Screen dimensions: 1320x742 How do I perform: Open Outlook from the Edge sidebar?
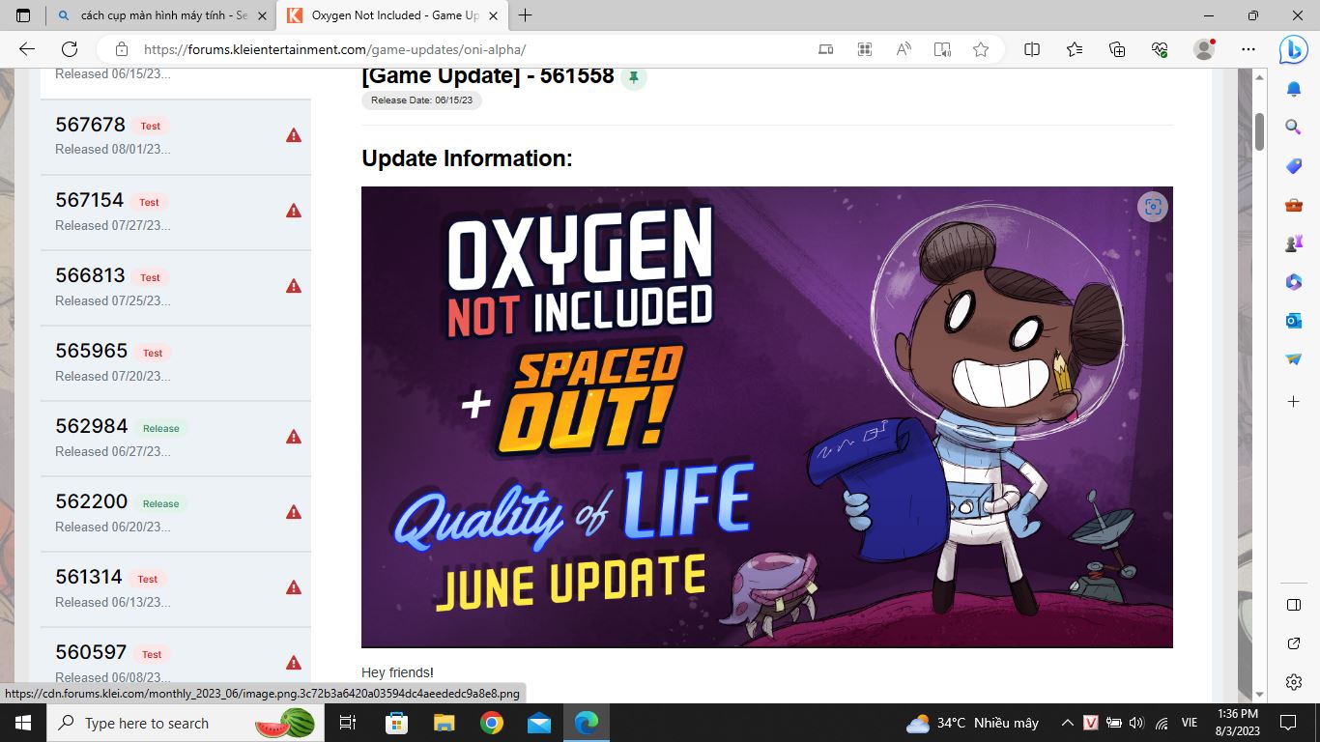1293,321
